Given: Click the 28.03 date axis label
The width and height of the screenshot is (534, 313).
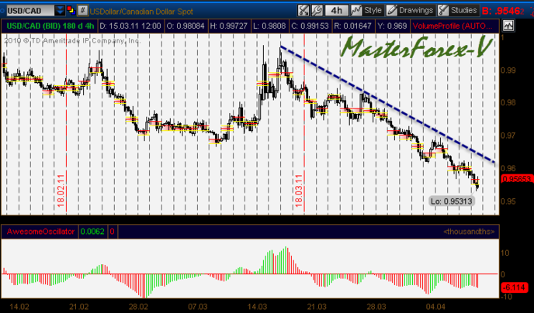Looking at the screenshot, I should (x=376, y=307).
